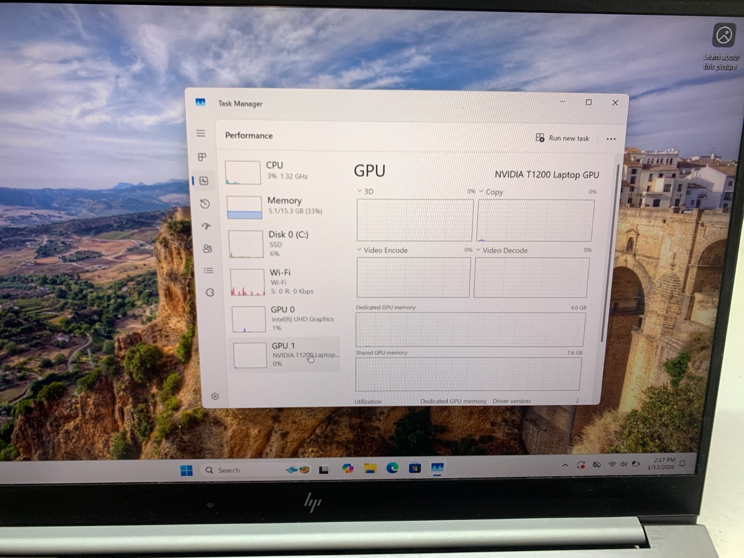Open Task Manager settings gear
Screen dimensions: 744x558
pos(215,396)
